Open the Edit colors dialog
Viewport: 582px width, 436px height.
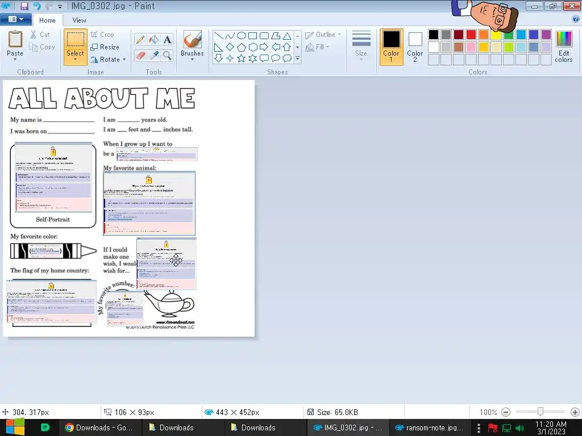563,47
